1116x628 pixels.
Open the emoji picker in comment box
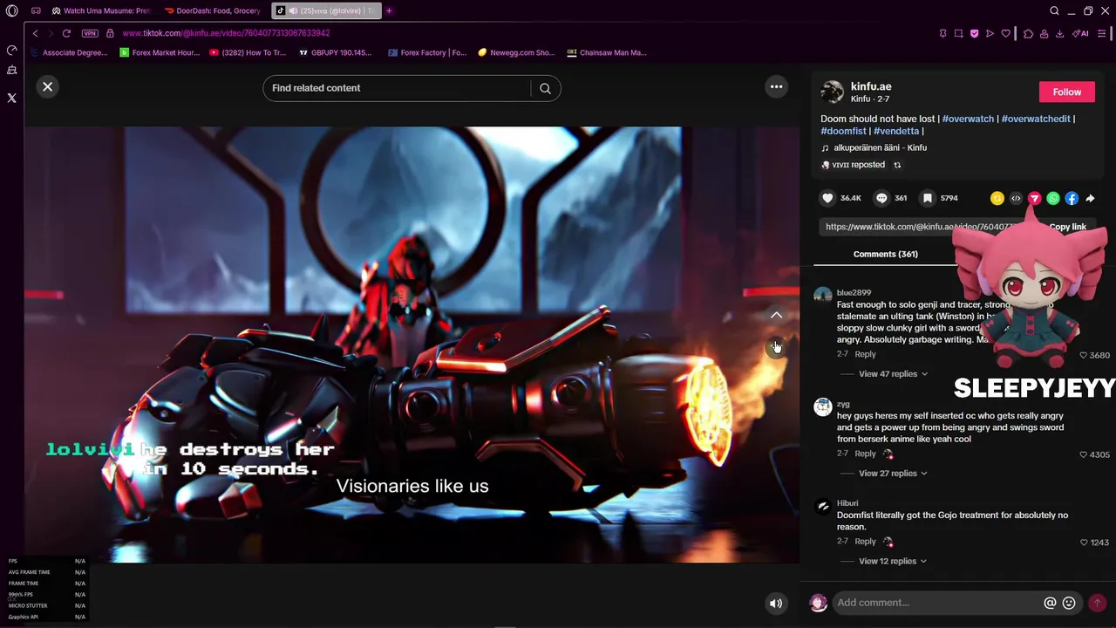click(1069, 603)
